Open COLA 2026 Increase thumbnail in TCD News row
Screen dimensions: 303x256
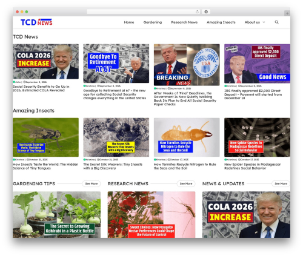[45, 62]
